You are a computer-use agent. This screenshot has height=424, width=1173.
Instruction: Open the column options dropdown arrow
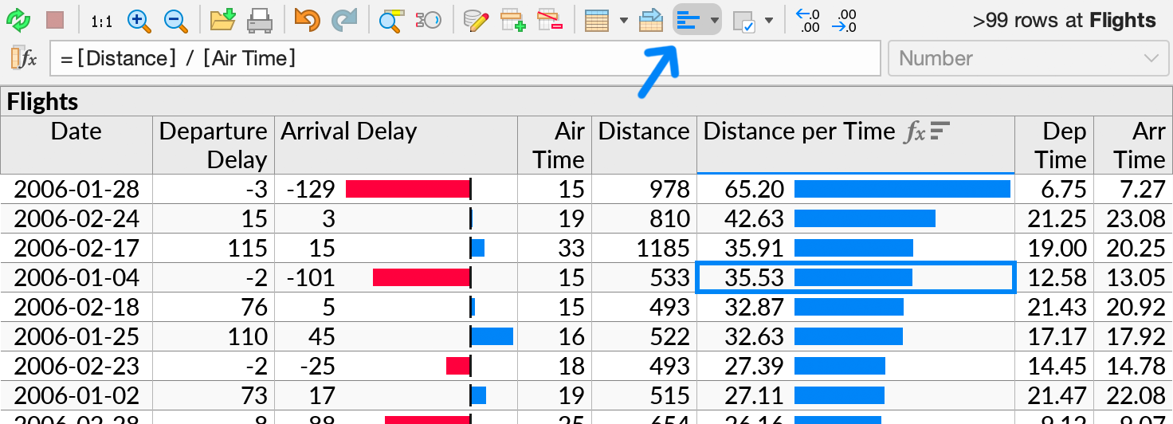coord(769,20)
